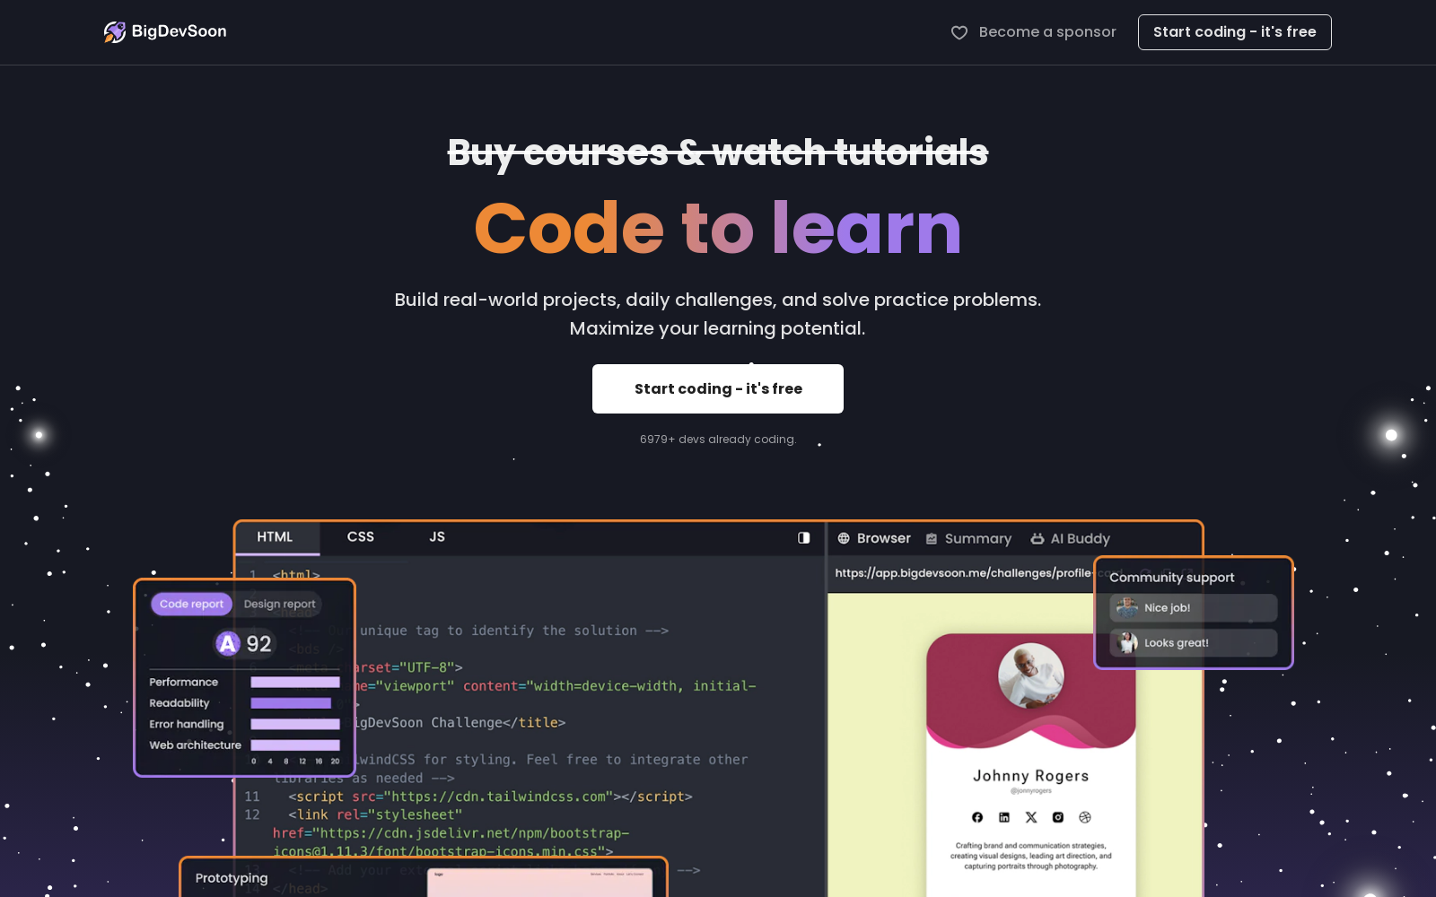
Task: Click the avatar beside Looks great!
Action: point(1127,642)
